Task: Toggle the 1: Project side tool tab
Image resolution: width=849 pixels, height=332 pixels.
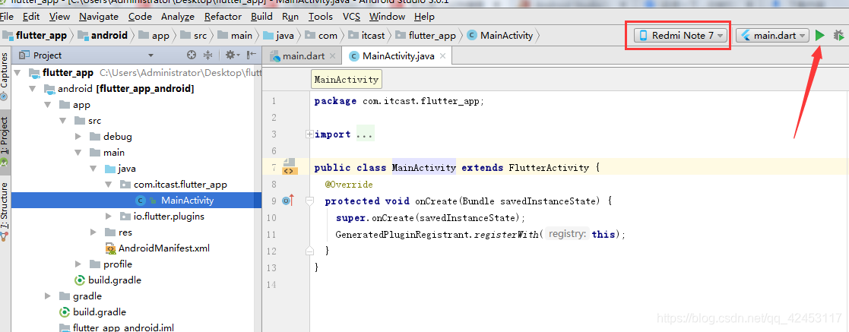Action: coord(5,141)
